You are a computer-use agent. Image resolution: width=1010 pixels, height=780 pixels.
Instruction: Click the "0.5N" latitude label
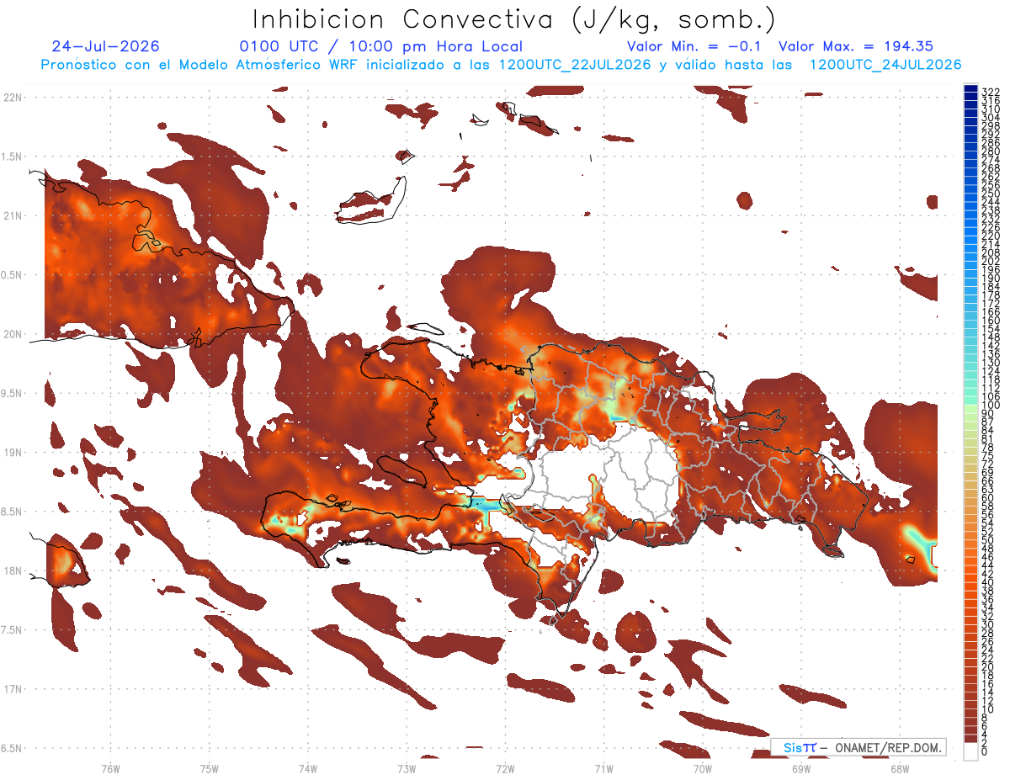(x=11, y=275)
